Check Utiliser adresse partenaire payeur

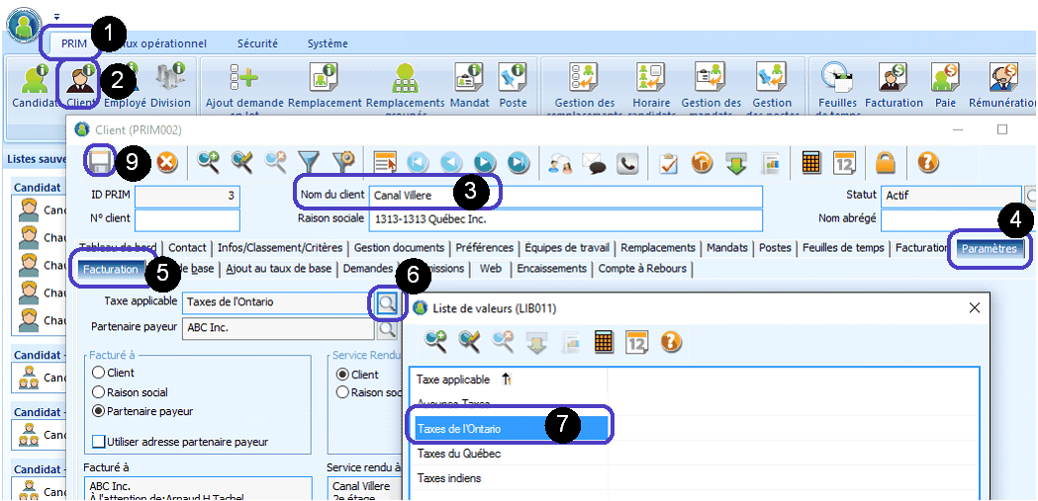point(99,442)
